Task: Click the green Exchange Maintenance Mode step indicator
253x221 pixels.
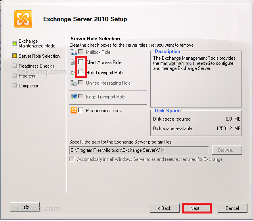Action: point(15,43)
